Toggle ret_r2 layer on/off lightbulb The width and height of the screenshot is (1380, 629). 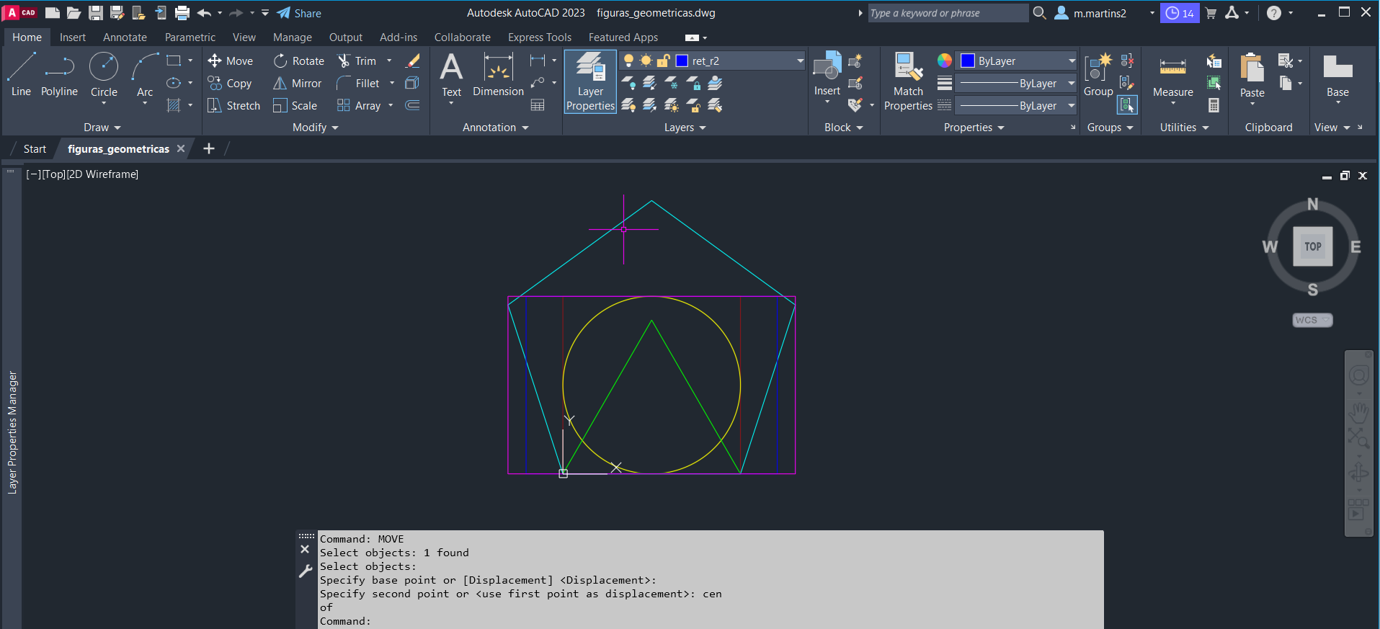pyautogui.click(x=629, y=61)
